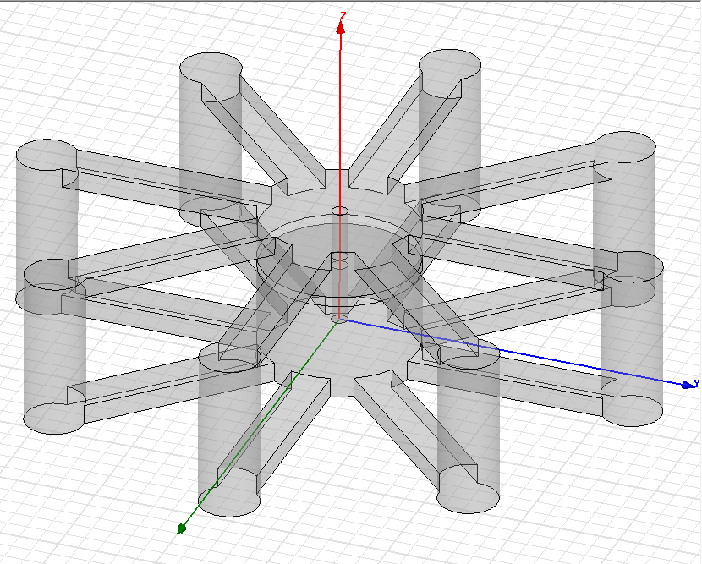Select the "Z" axis label text
Image resolution: width=702 pixels, height=564 pixels.
(343, 16)
